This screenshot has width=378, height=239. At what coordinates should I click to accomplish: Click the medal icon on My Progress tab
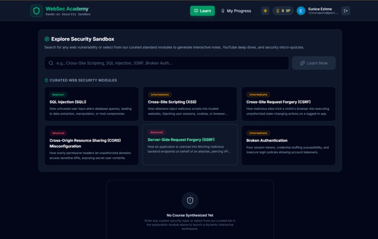(x=223, y=11)
